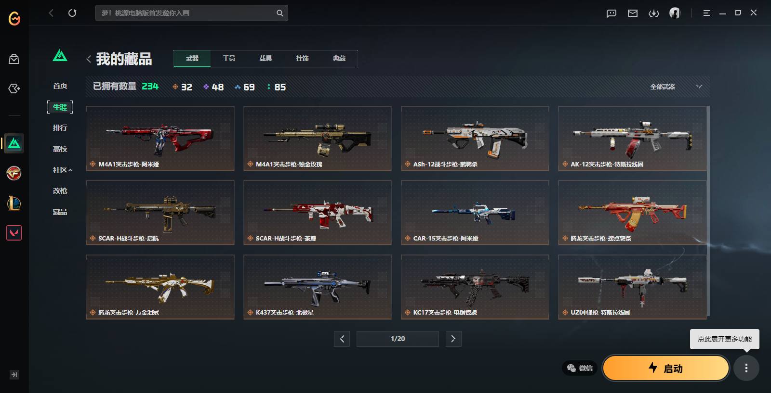The height and width of the screenshot is (393, 771).
Task: Switch to the 挂饰 tab
Action: point(302,58)
